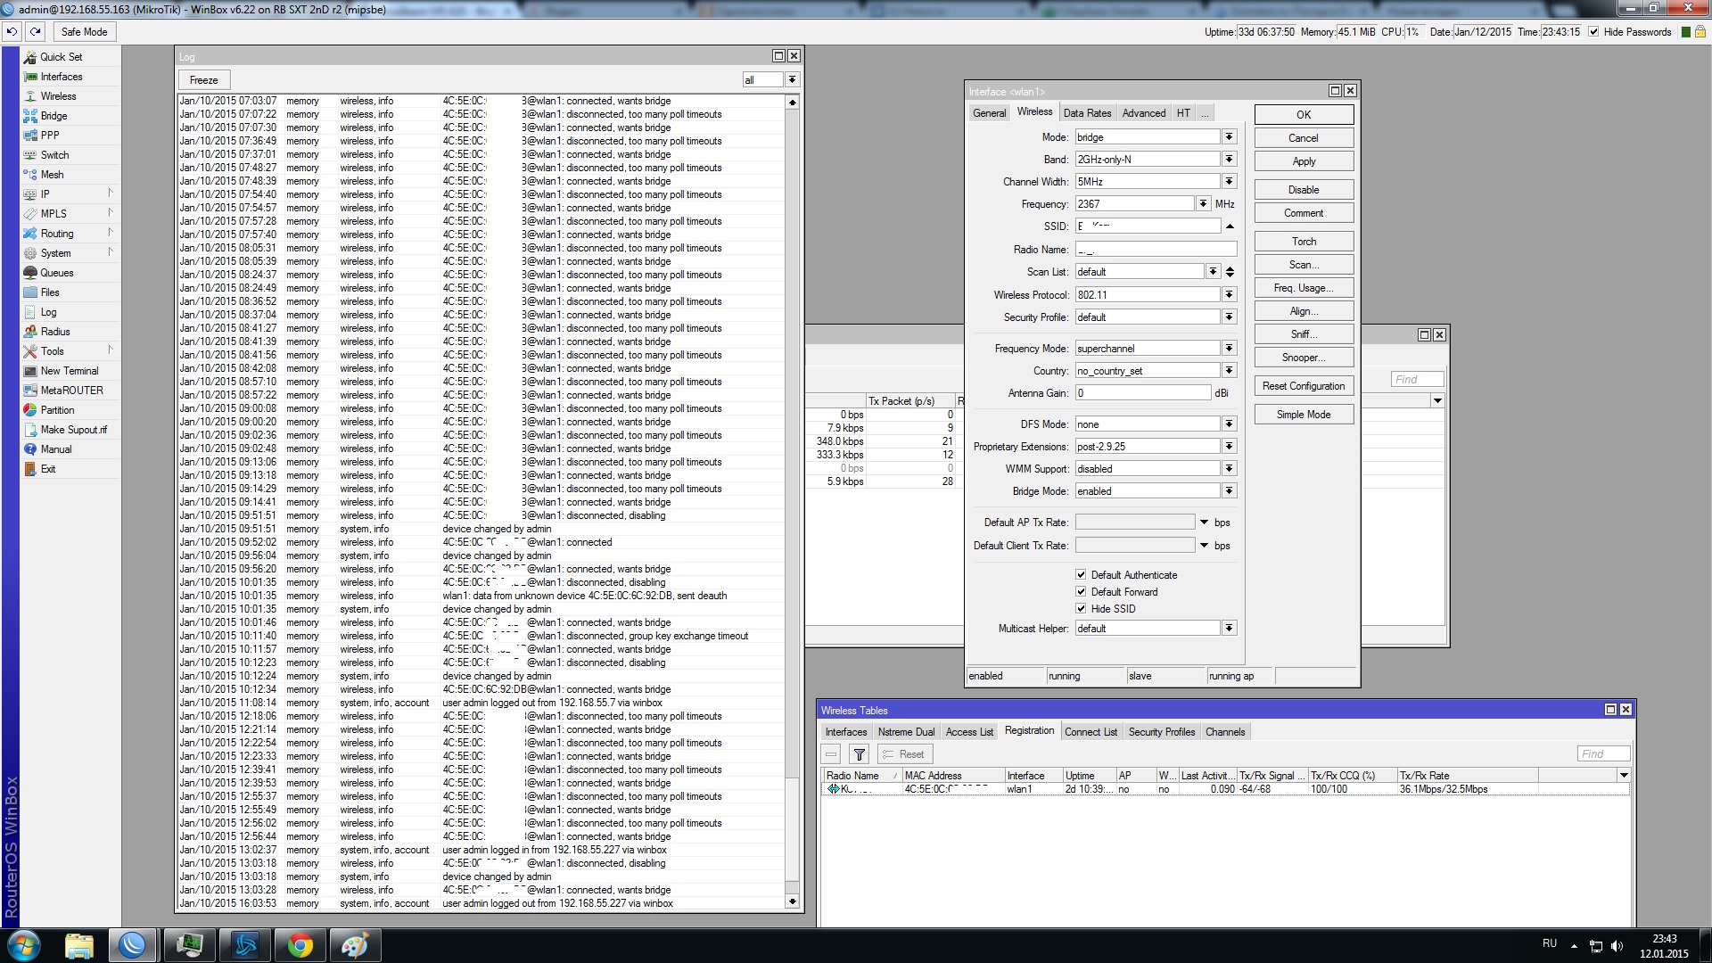Switch to the Access List tab
Image resolution: width=1712 pixels, height=963 pixels.
(968, 732)
